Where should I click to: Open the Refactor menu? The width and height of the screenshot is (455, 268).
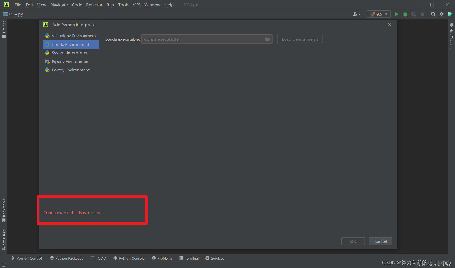tap(94, 5)
